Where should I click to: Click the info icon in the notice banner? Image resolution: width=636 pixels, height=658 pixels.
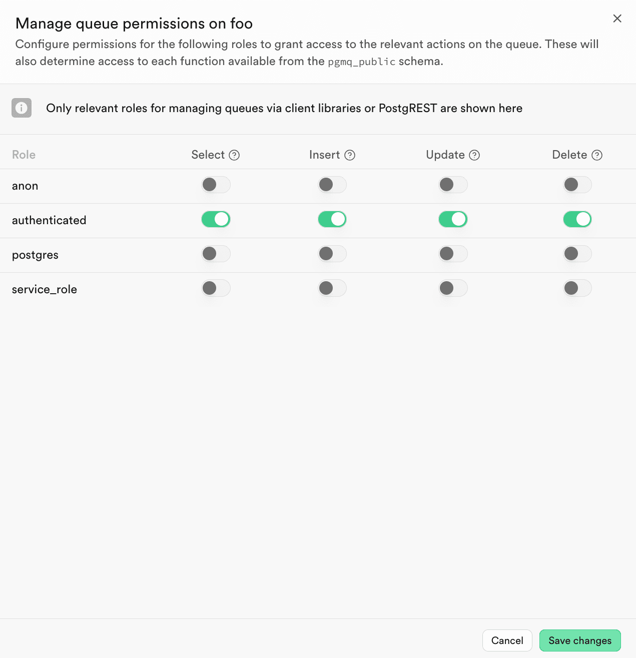pos(21,108)
